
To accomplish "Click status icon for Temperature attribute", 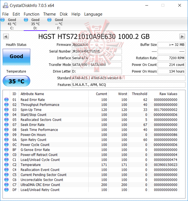I will coord(6,165).
